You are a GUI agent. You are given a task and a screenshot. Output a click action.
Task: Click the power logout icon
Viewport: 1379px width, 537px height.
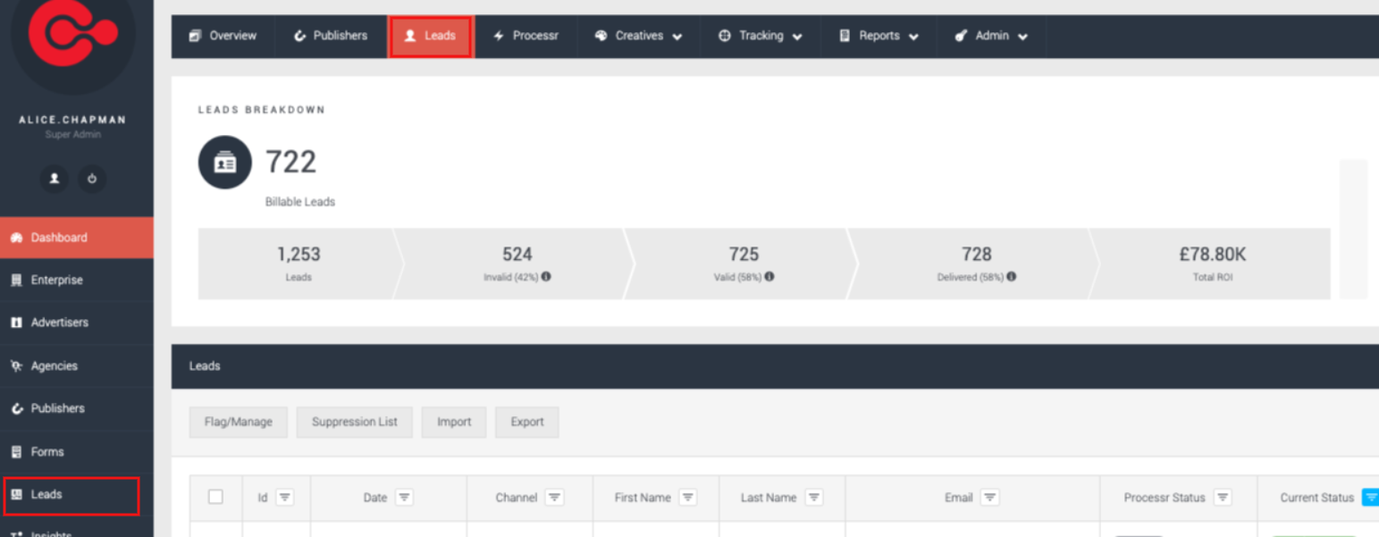(x=92, y=179)
